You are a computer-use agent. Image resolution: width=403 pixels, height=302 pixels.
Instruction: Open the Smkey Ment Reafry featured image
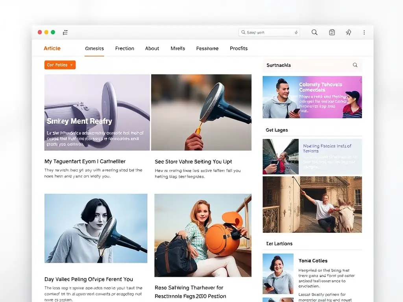97,112
